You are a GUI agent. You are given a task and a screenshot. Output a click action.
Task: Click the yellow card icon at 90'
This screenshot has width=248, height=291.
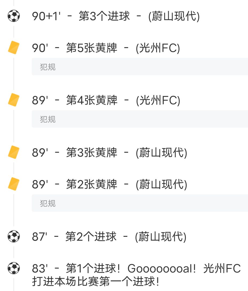click(x=13, y=48)
